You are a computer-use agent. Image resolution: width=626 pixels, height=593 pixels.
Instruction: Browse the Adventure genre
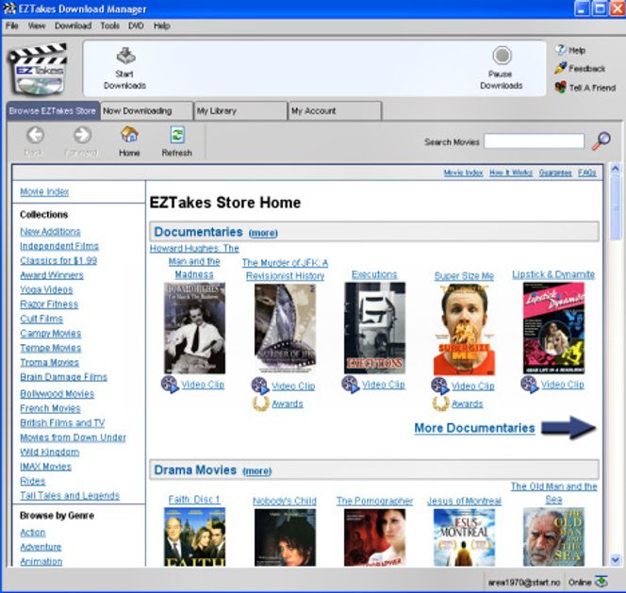(41, 547)
